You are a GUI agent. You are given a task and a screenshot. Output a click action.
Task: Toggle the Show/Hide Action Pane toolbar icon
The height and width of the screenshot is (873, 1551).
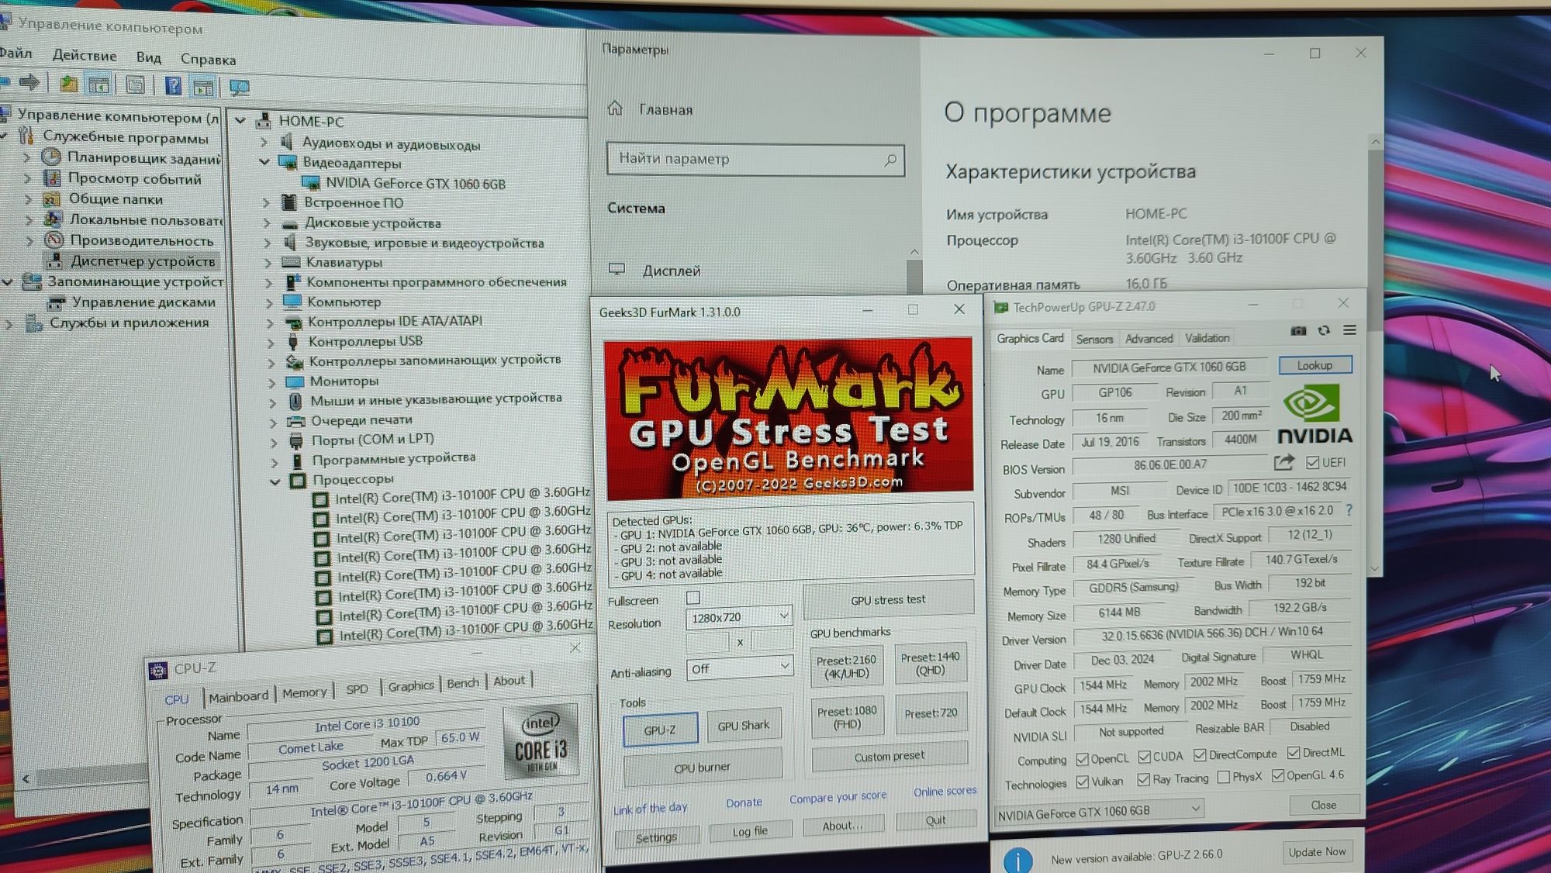pos(203,87)
